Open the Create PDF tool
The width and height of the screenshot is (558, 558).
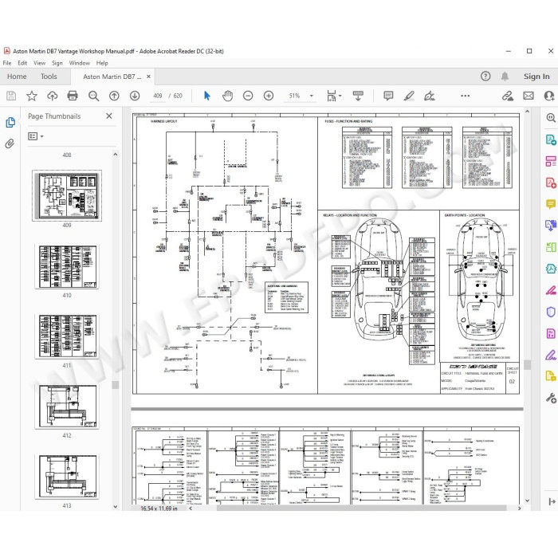click(x=551, y=183)
